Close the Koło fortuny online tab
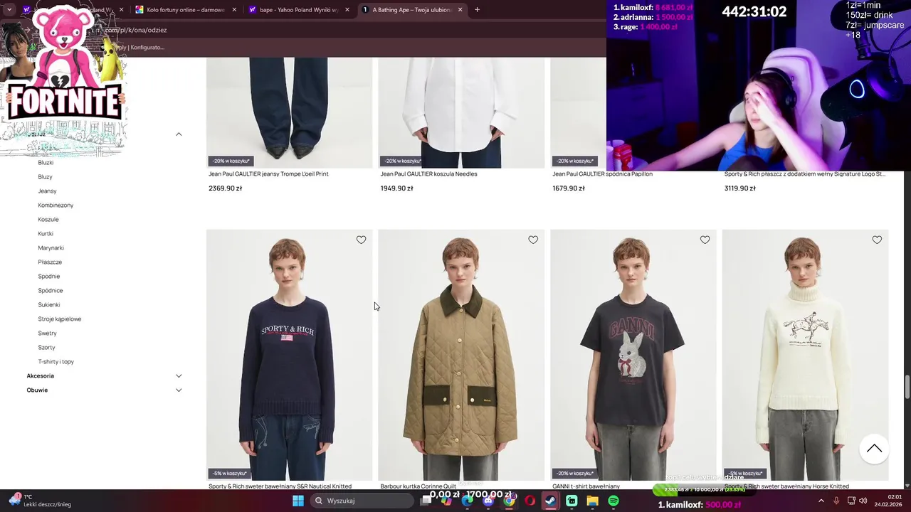This screenshot has width=911, height=512. tap(233, 10)
